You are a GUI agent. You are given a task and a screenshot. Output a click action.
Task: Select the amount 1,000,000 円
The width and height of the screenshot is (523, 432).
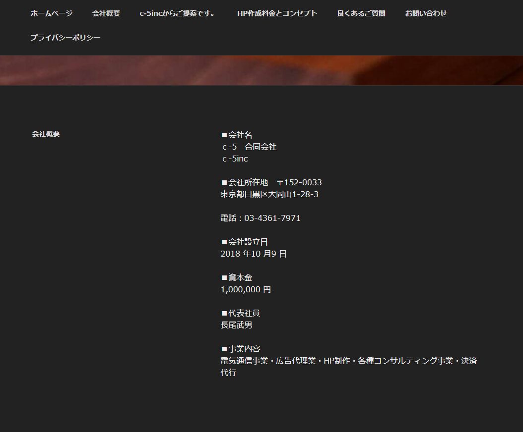pos(246,289)
